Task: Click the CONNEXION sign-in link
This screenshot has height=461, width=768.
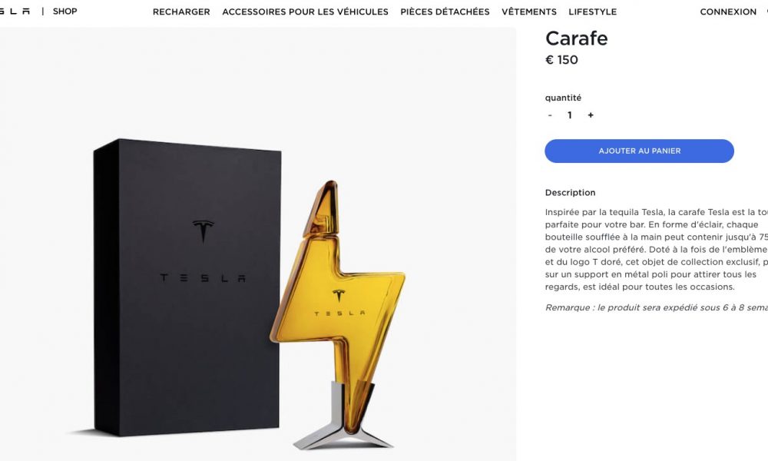Action: tap(728, 12)
